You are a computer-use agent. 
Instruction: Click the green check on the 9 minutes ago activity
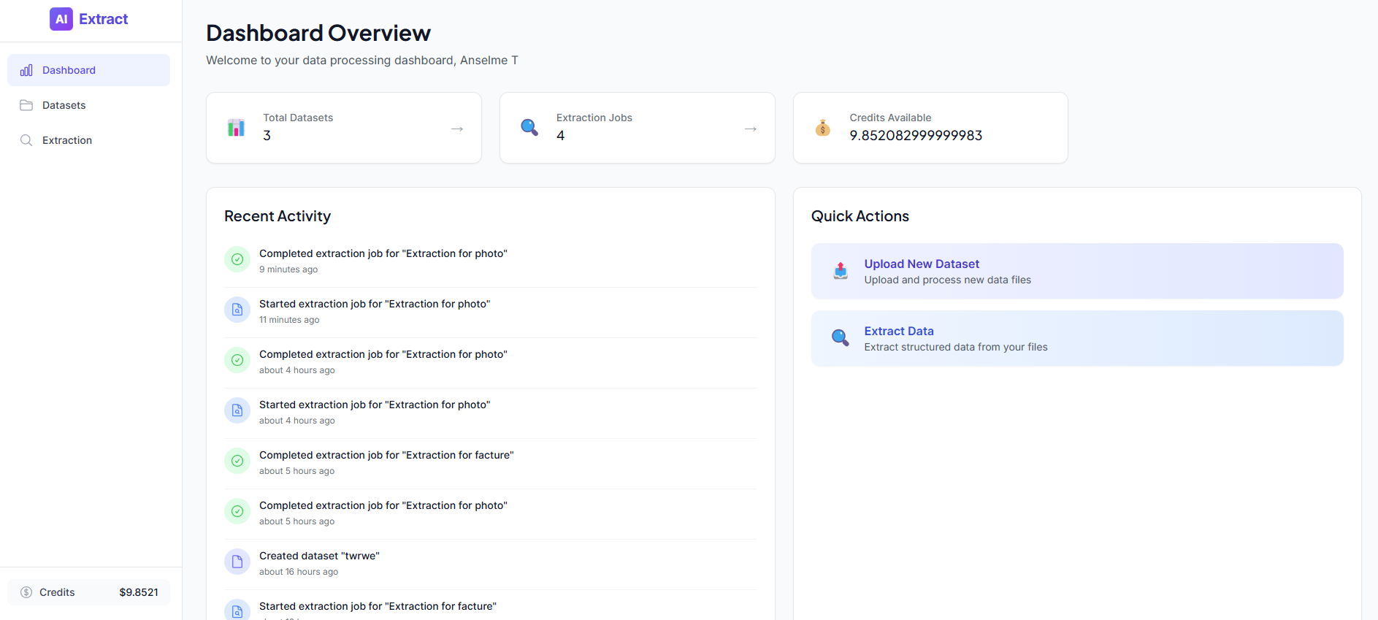tap(237, 259)
